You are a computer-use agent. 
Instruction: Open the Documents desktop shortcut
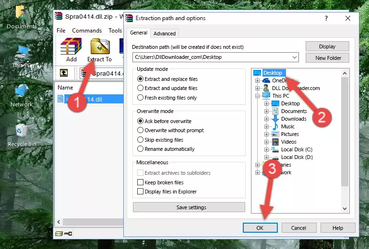[x=22, y=17]
